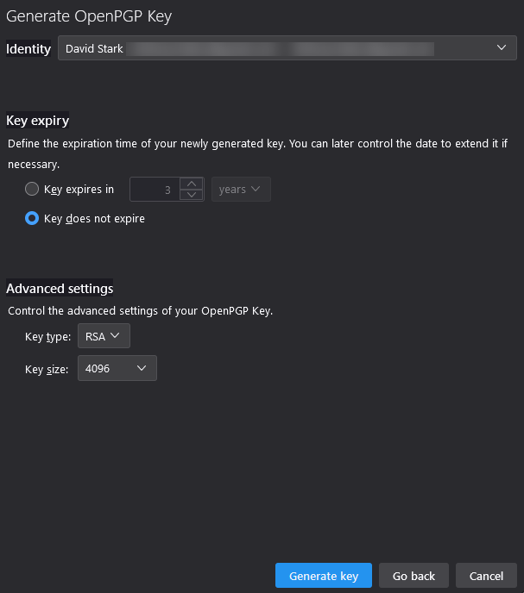The width and height of the screenshot is (524, 593).
Task: Click the chevron arrow of the Identity selector
Action: (502, 48)
